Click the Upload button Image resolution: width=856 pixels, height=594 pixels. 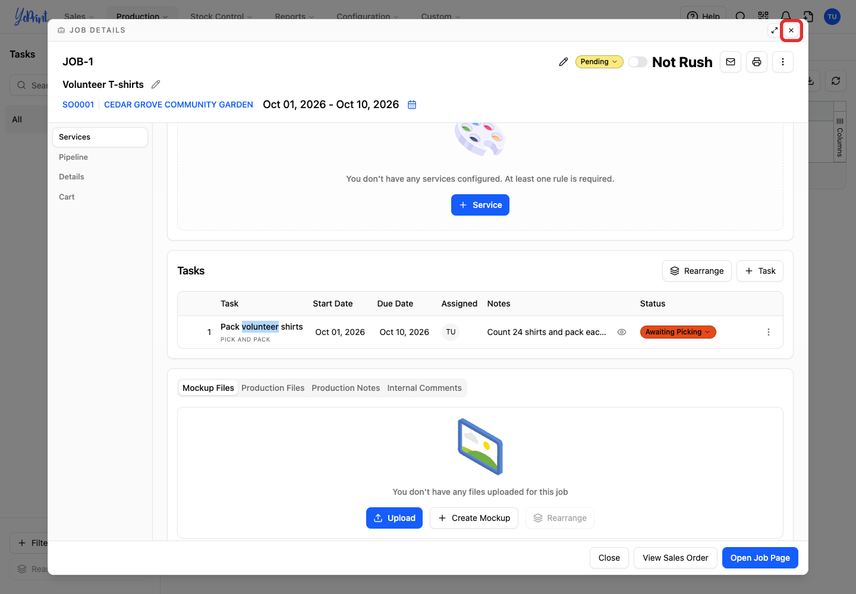(394, 518)
